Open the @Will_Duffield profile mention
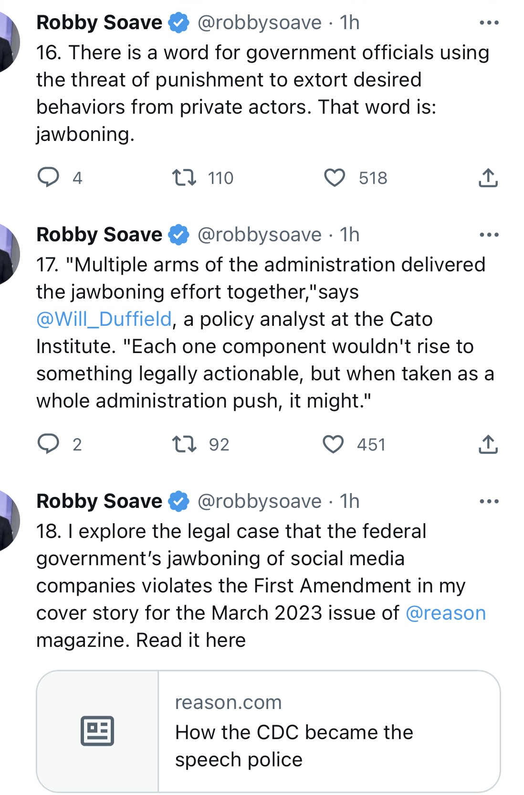This screenshot has width=524, height=795. point(104,319)
